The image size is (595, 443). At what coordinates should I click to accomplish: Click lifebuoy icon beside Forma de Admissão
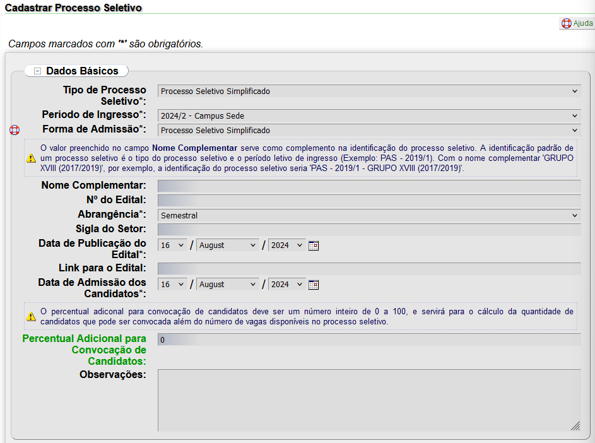click(x=14, y=130)
